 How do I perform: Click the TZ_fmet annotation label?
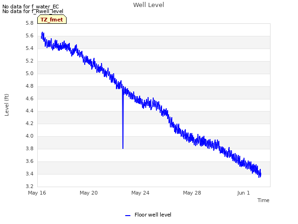(52, 20)
